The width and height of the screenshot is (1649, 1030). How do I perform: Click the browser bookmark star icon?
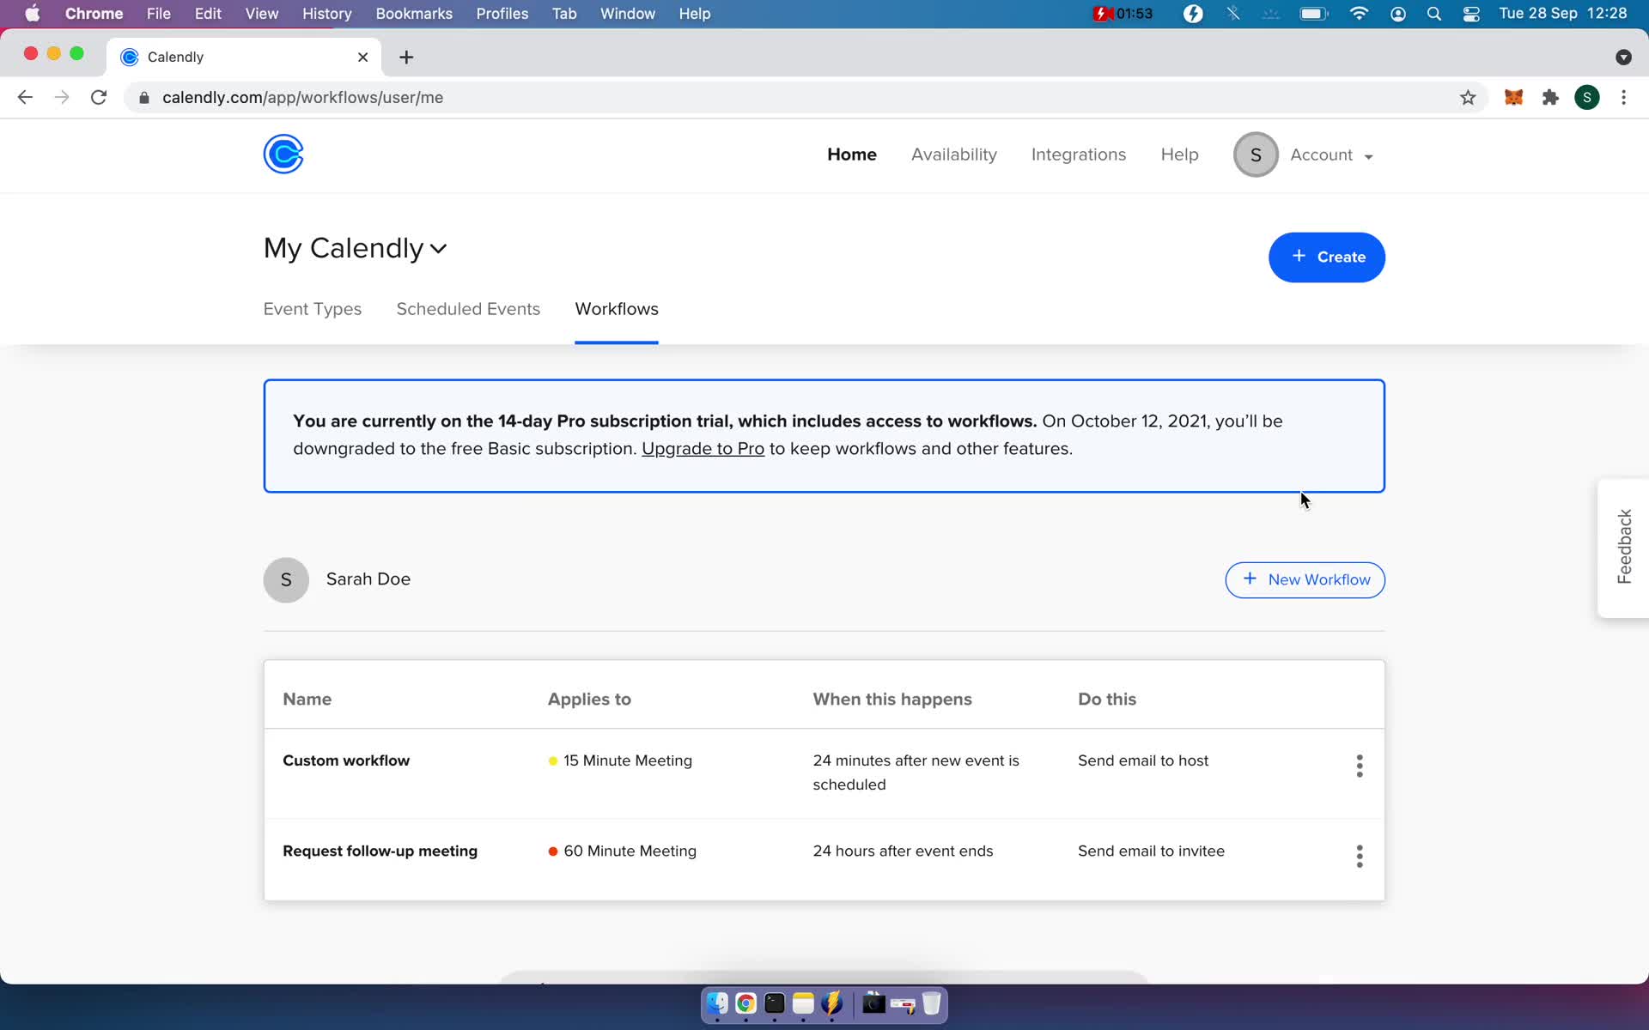(1468, 96)
